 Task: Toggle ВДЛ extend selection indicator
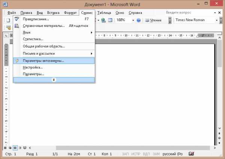click(146, 154)
